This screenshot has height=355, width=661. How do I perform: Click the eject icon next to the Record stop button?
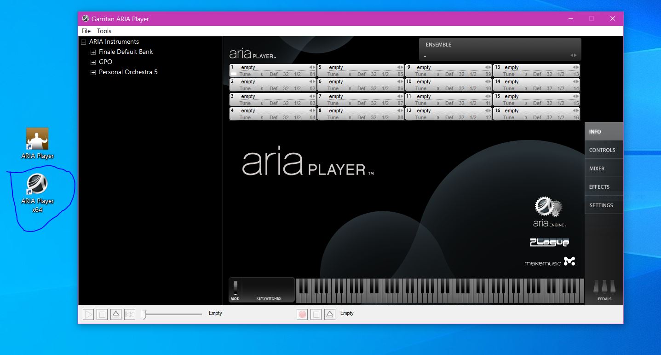(329, 314)
